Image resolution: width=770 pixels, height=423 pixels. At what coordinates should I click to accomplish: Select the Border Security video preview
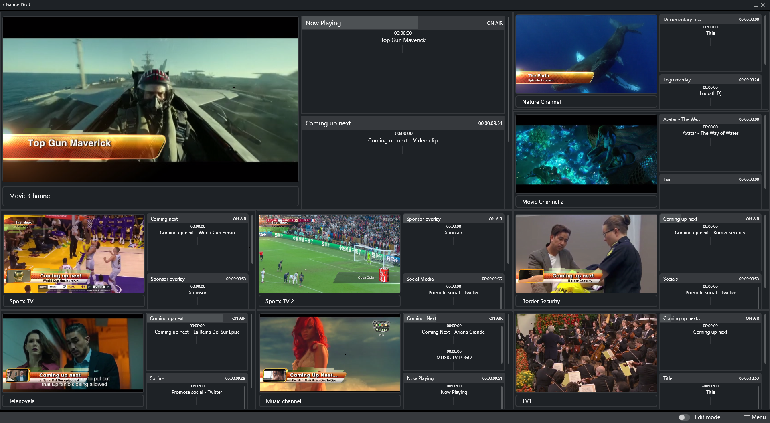point(586,253)
